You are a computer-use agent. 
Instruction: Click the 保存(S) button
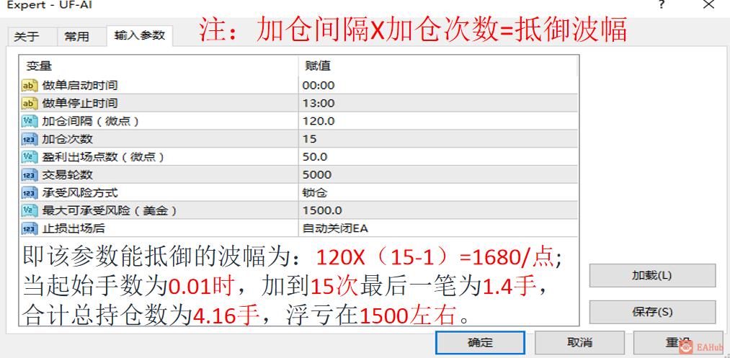[x=651, y=312]
